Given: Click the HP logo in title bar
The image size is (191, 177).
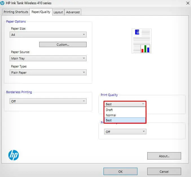Looking at the screenshot, I should (2, 3).
